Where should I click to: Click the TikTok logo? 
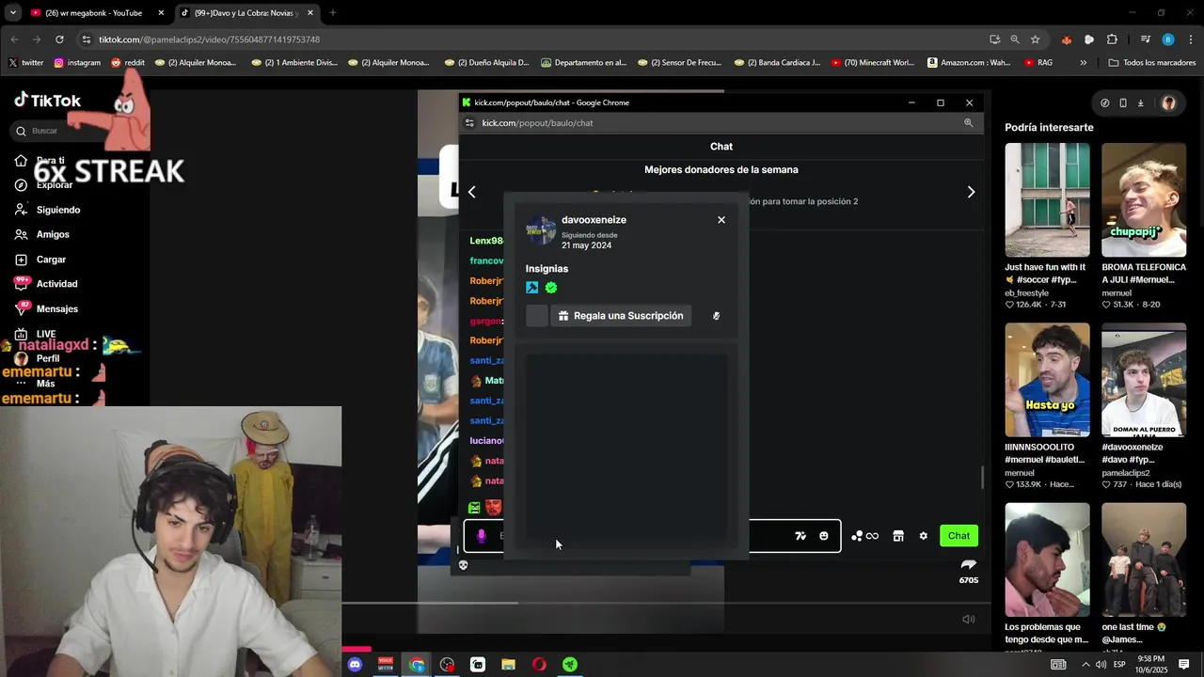pyautogui.click(x=47, y=101)
